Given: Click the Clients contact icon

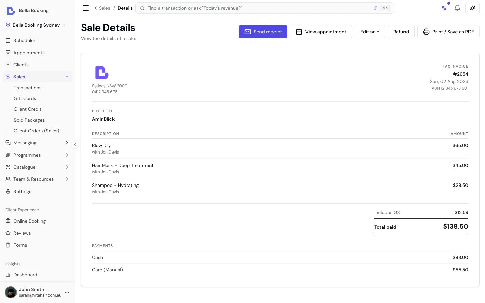Looking at the screenshot, I should click(x=8, y=65).
